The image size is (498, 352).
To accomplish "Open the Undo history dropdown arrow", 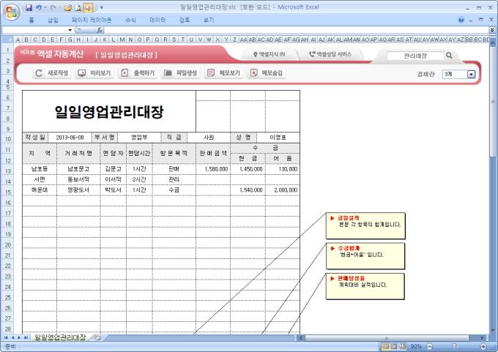I will tap(45, 7).
